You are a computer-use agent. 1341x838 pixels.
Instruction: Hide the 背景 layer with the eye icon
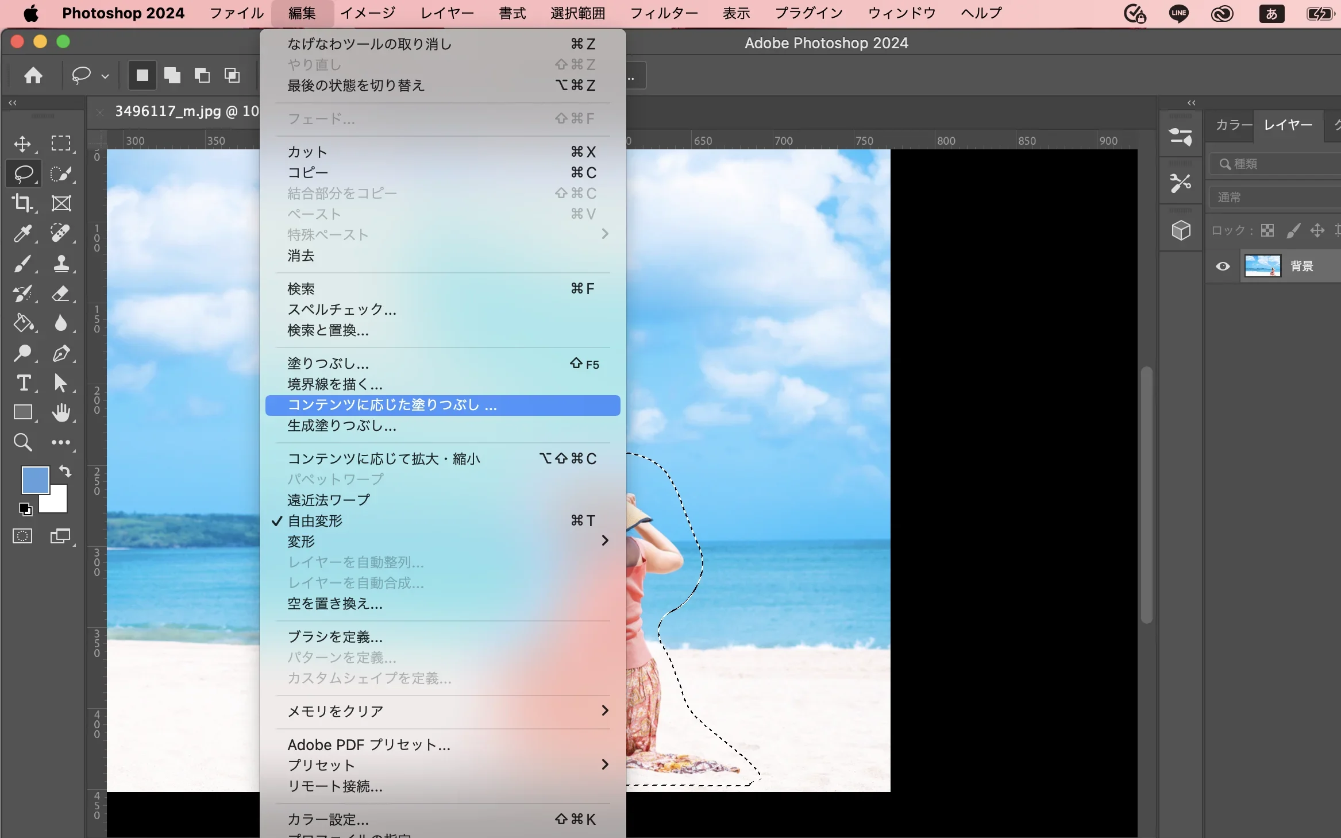1223,266
